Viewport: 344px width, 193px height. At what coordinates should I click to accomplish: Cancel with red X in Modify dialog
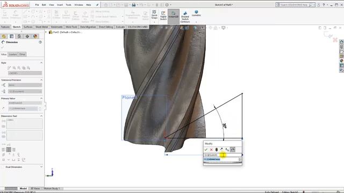211,150
